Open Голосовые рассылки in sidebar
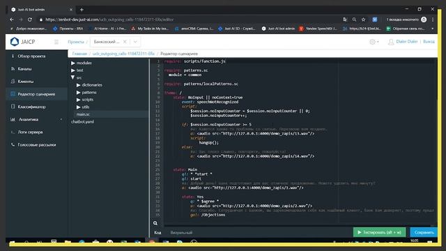446x251 pixels. point(37,145)
